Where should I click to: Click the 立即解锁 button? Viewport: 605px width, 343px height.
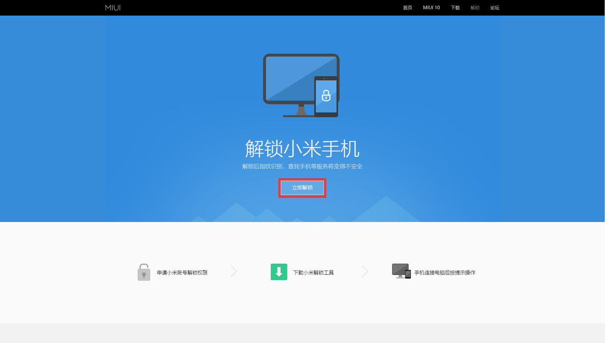(x=302, y=188)
